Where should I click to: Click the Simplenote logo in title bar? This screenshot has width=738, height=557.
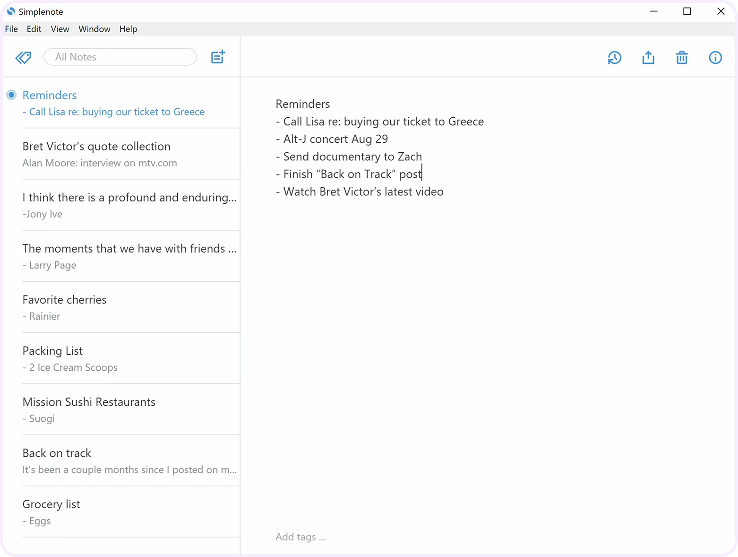click(10, 11)
